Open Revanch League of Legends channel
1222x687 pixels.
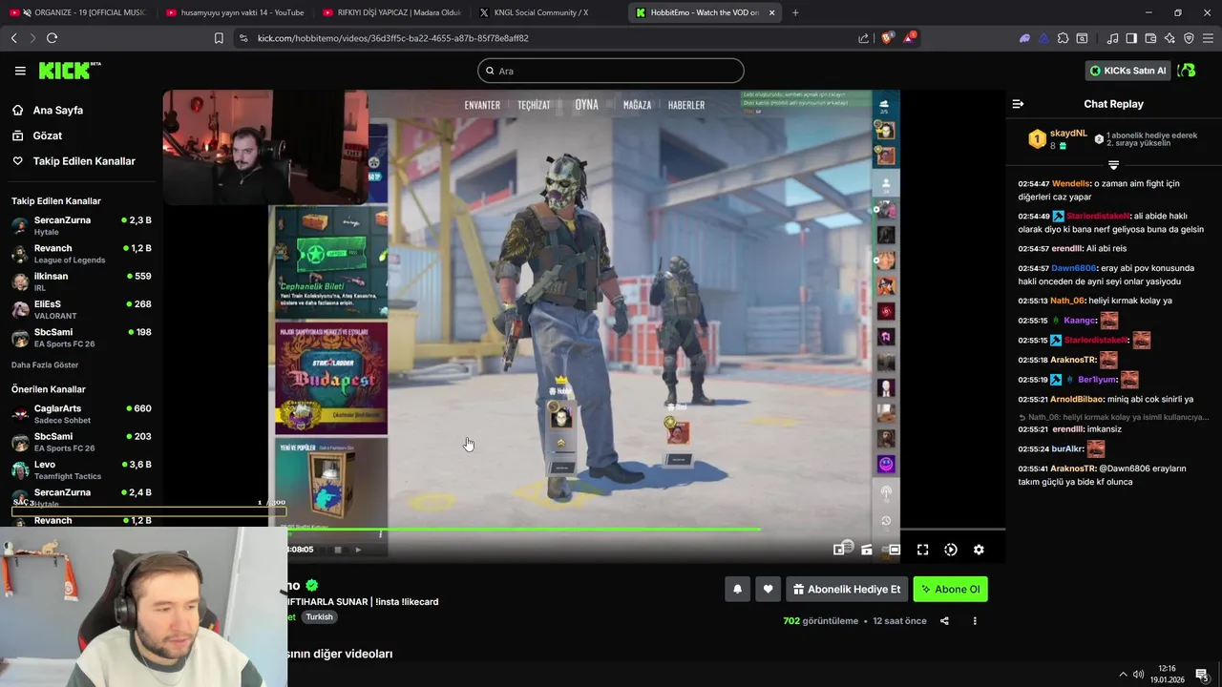pyautogui.click(x=81, y=254)
